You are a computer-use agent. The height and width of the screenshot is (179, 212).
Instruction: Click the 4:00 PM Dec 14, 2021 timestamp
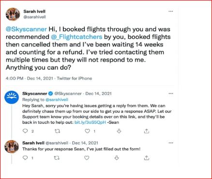point(30,79)
